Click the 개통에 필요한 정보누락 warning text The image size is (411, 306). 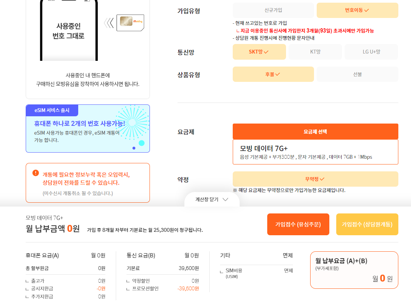[86, 179]
